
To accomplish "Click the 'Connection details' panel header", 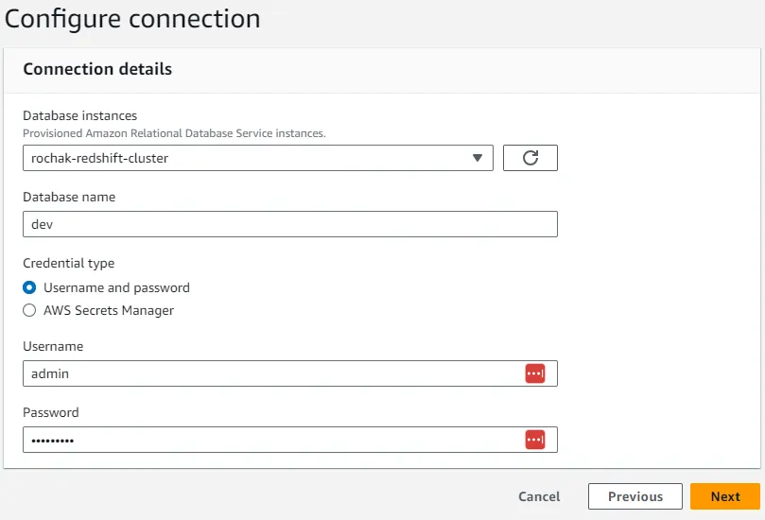I will tap(97, 69).
